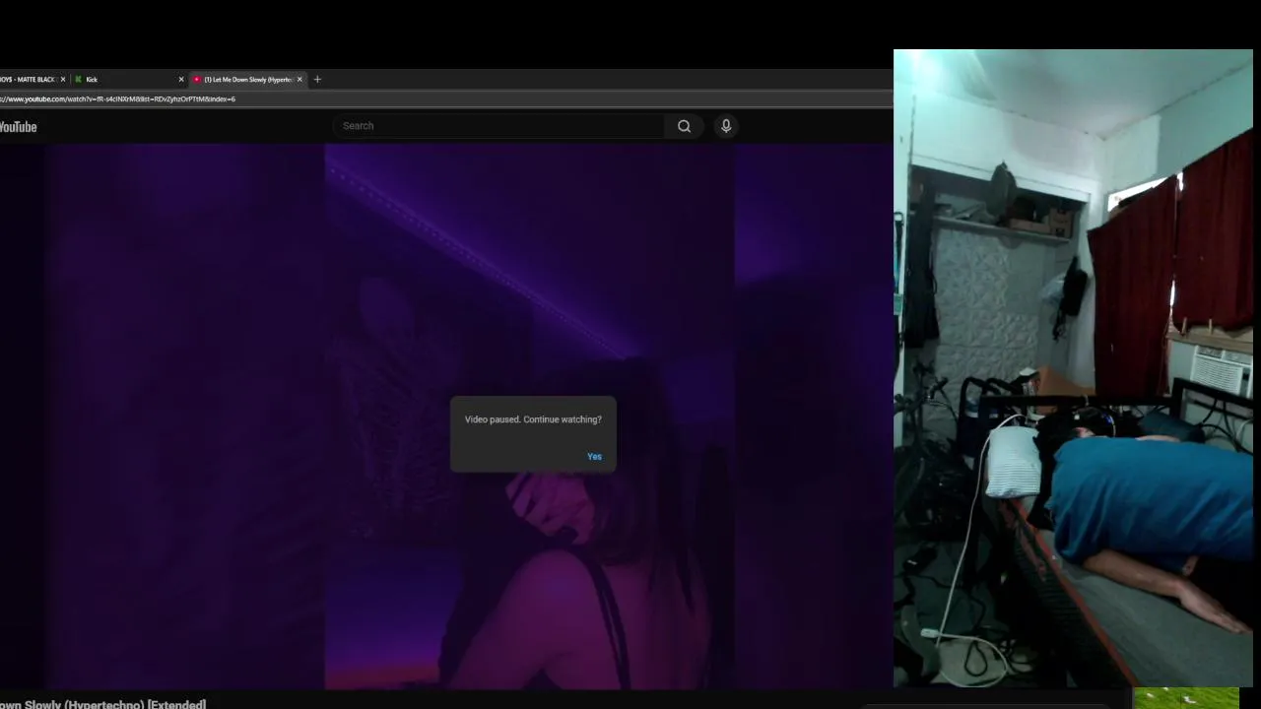The height and width of the screenshot is (709, 1261).
Task: Focus the YouTube Search input field
Action: click(x=500, y=126)
